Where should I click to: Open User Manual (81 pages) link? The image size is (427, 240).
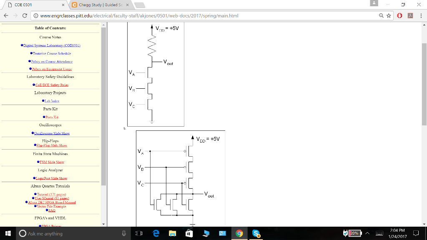point(52,198)
